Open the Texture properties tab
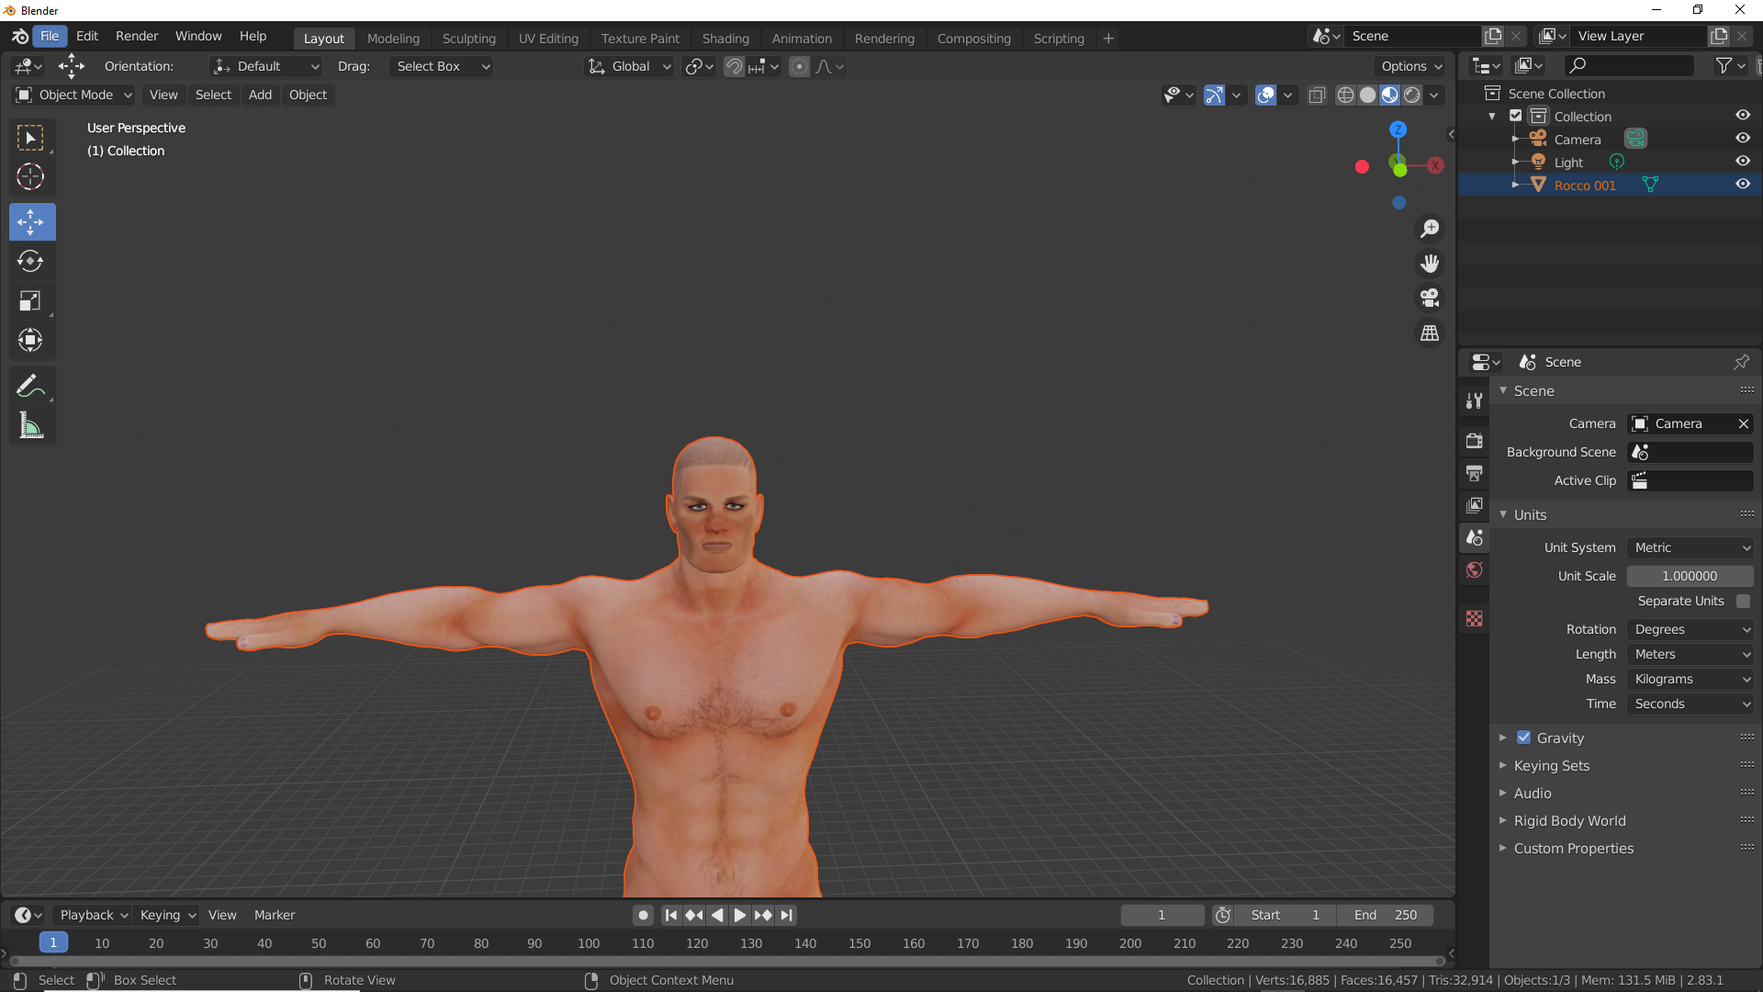 pos(1475,618)
